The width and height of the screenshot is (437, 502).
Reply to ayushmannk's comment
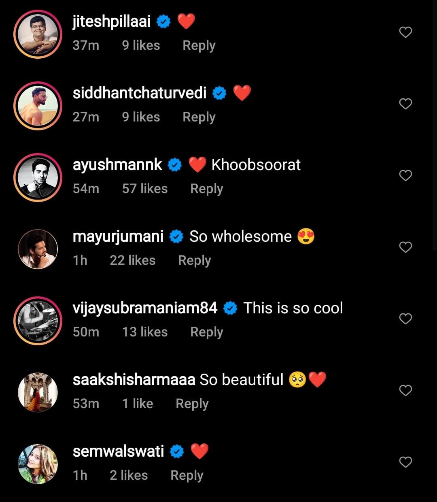(x=206, y=188)
